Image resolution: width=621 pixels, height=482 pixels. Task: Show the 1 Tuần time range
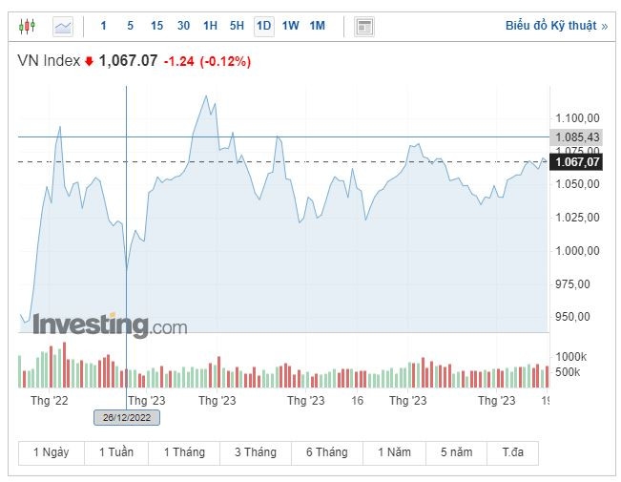point(116,452)
